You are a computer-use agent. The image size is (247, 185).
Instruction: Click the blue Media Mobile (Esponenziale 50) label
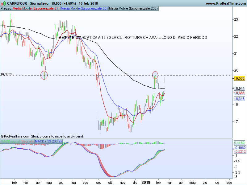tap(84, 8)
